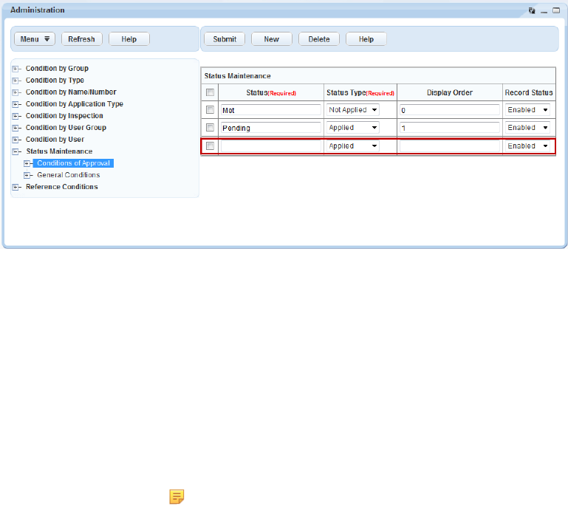Expand Condition by Application Type node
The height and width of the screenshot is (506, 568).
coord(16,104)
